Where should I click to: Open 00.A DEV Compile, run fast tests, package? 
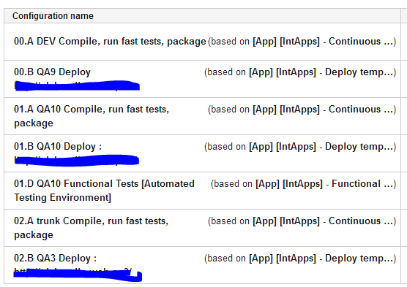coord(110,42)
